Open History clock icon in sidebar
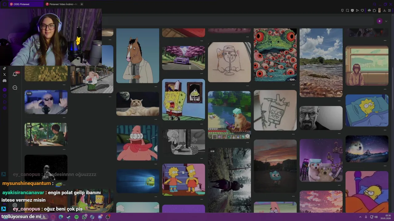The width and height of the screenshot is (394, 221). click(4, 96)
